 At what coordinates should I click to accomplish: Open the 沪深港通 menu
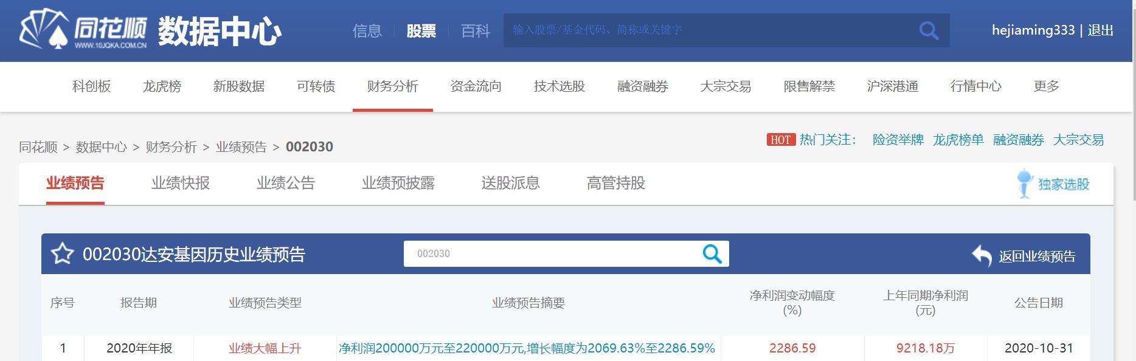click(893, 86)
